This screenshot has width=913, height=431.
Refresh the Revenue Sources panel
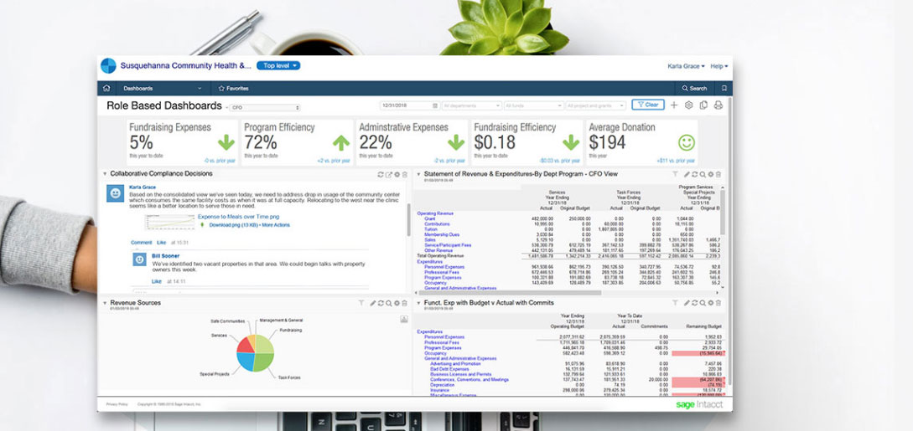coord(381,303)
